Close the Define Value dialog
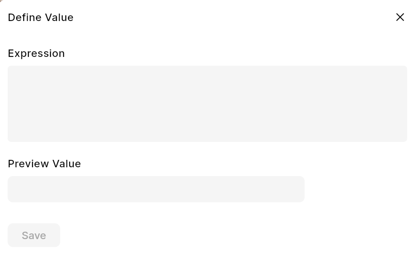 click(400, 17)
